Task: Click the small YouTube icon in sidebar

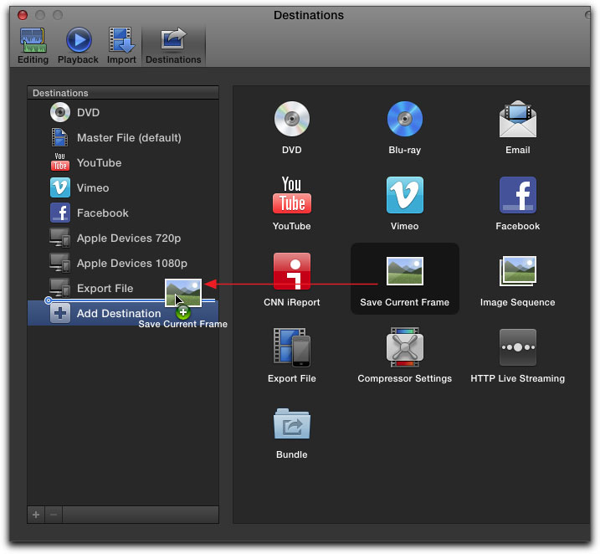Action: (60, 162)
